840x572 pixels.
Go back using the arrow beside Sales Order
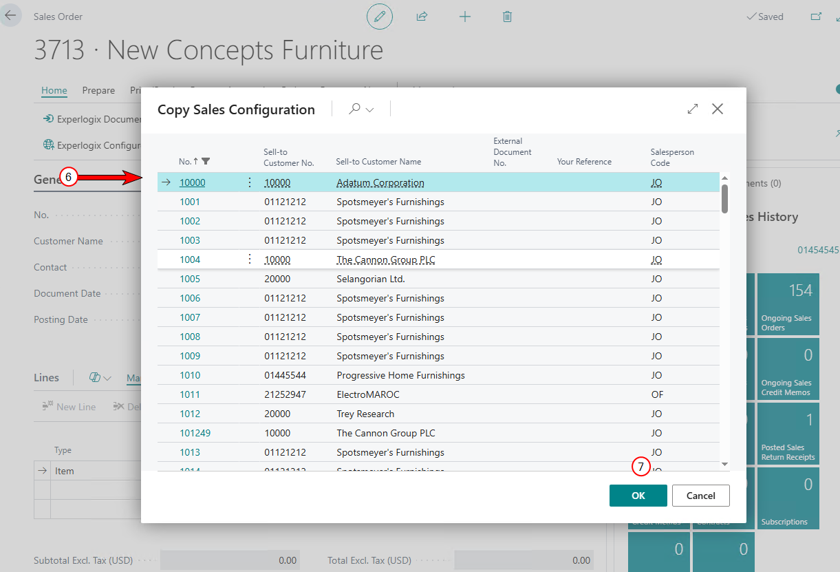click(11, 15)
